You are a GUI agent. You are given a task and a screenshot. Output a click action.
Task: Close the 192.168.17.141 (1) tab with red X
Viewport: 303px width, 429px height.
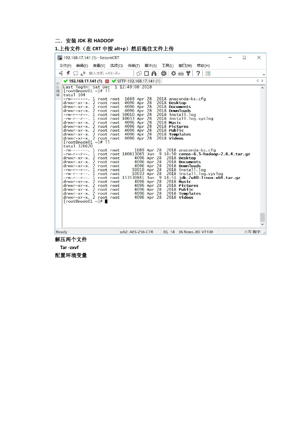pyautogui.click(x=107, y=81)
